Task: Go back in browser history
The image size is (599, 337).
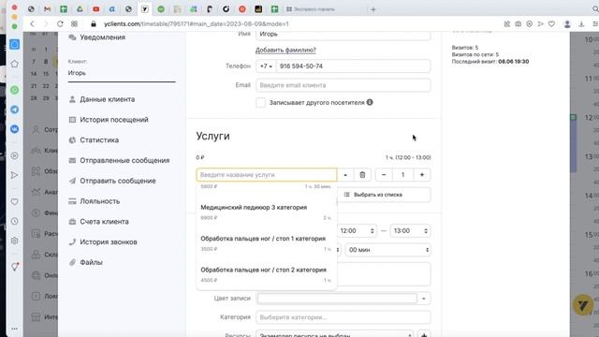Action: 32,23
